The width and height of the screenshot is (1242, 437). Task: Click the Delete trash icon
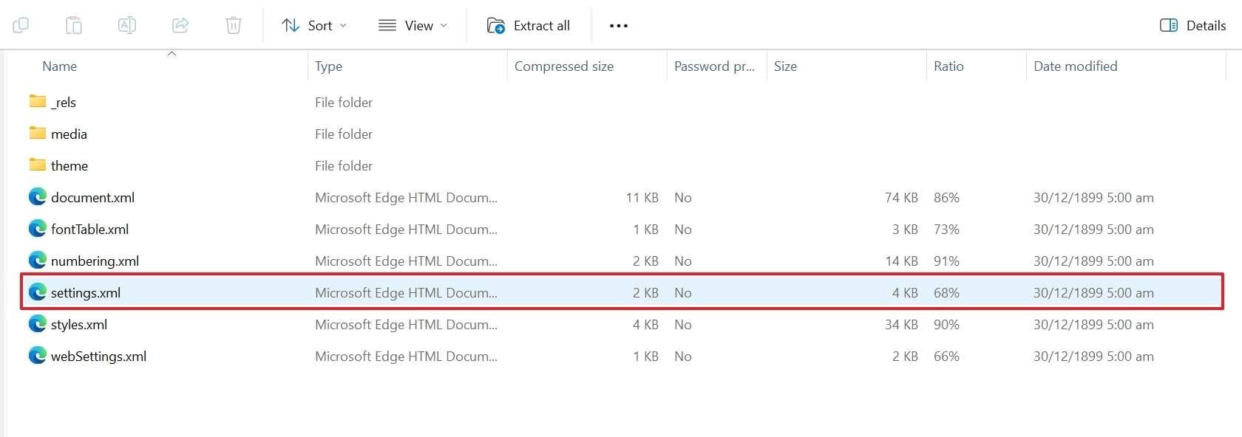[x=234, y=25]
